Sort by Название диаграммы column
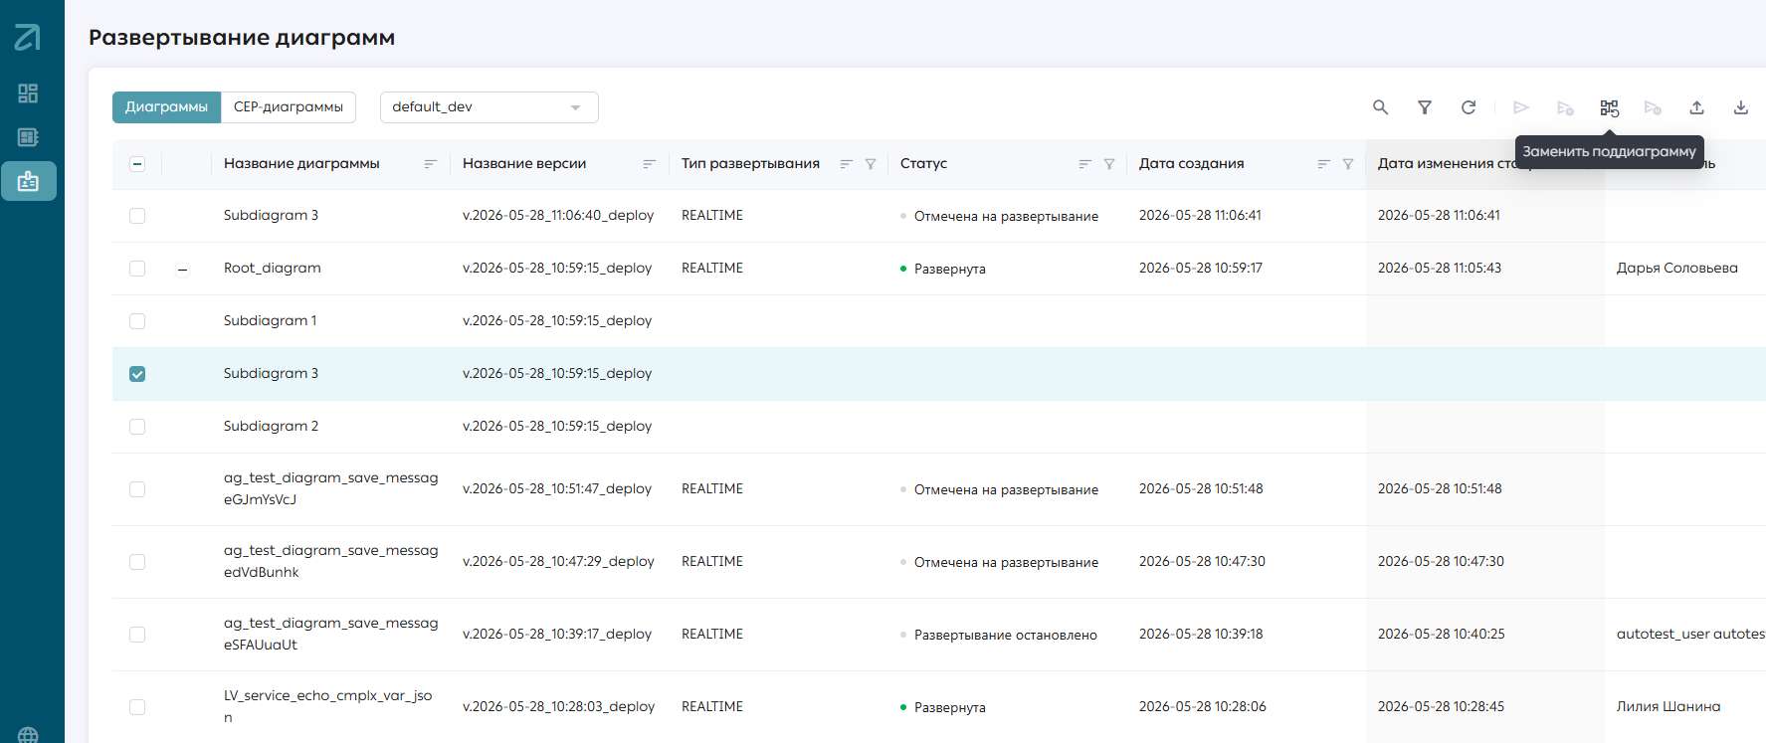This screenshot has height=743, width=1766. click(430, 164)
